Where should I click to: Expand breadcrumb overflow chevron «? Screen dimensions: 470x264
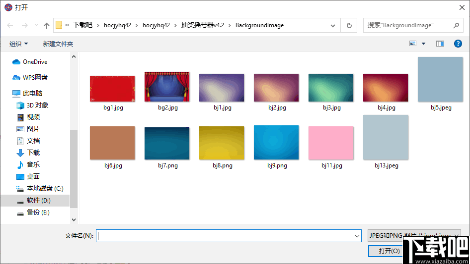[x=67, y=25]
